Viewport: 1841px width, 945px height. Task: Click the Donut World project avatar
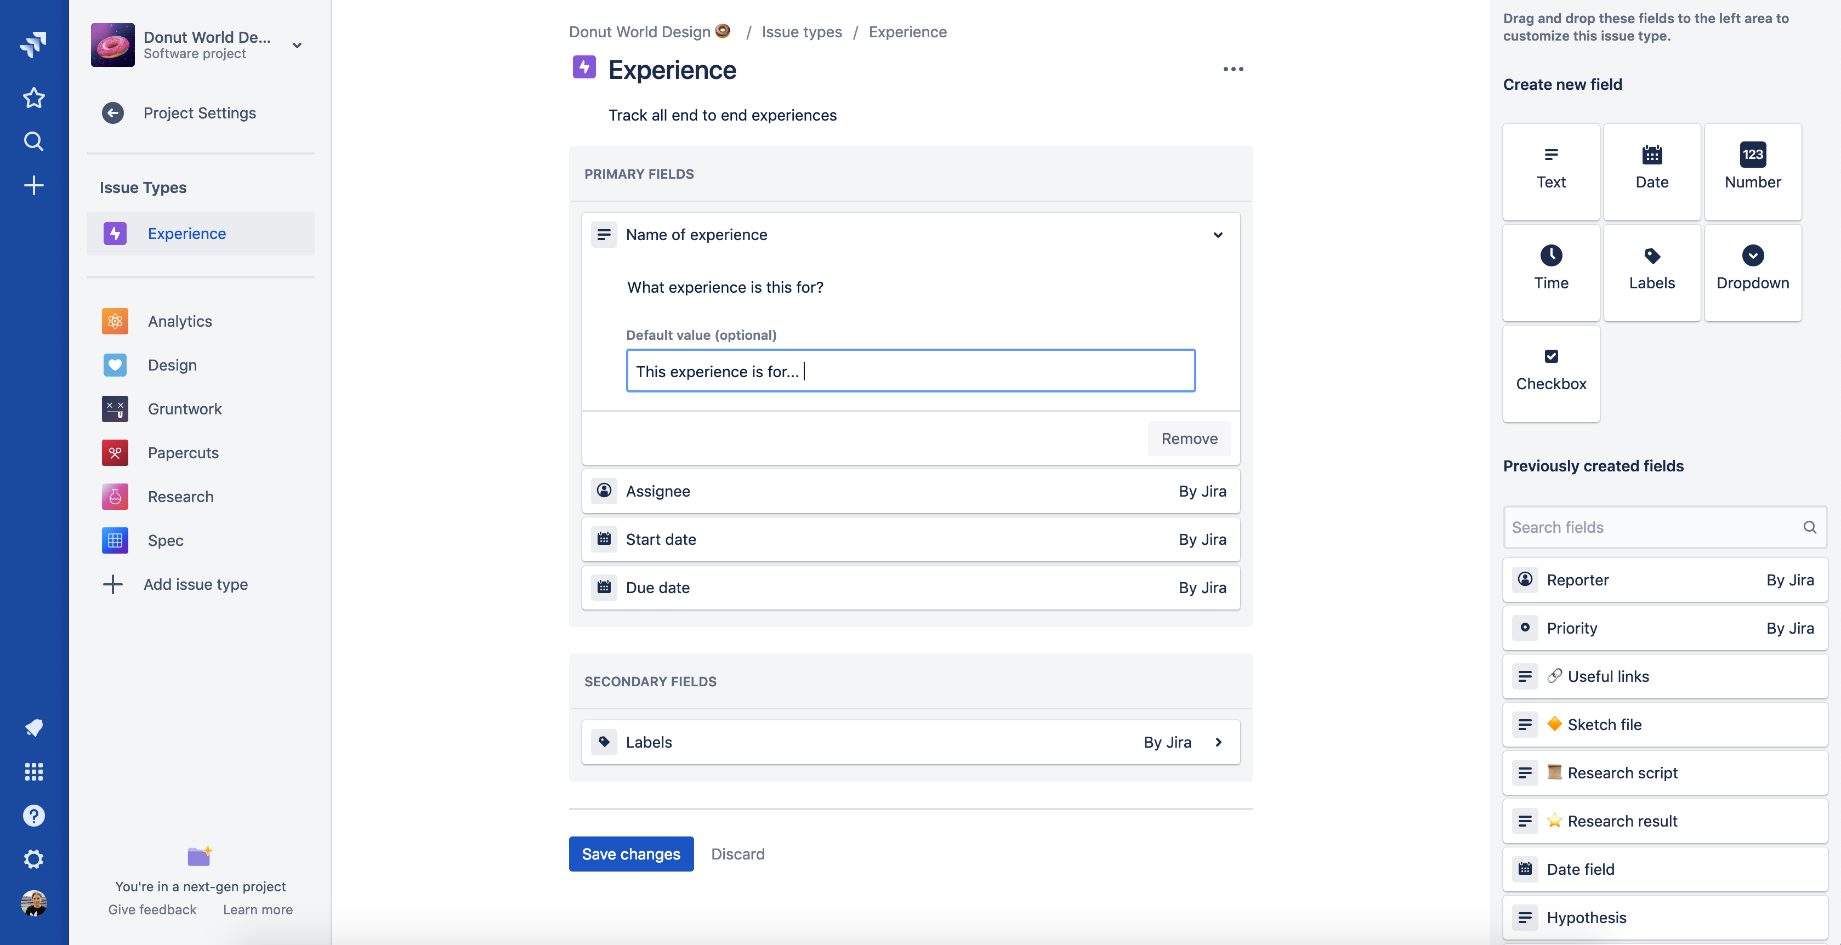112,44
